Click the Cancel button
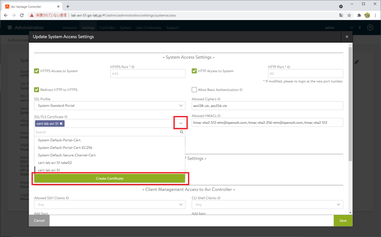This screenshot has width=381, height=237. point(39,220)
